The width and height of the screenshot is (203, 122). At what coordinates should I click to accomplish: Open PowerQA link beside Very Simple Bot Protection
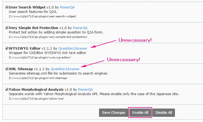pos(80,28)
